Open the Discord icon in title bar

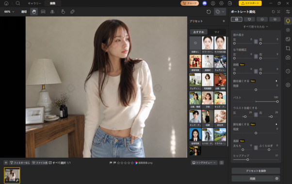(x=205, y=3)
